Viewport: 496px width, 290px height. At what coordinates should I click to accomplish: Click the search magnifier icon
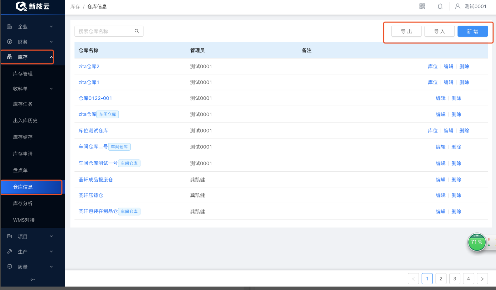click(137, 31)
